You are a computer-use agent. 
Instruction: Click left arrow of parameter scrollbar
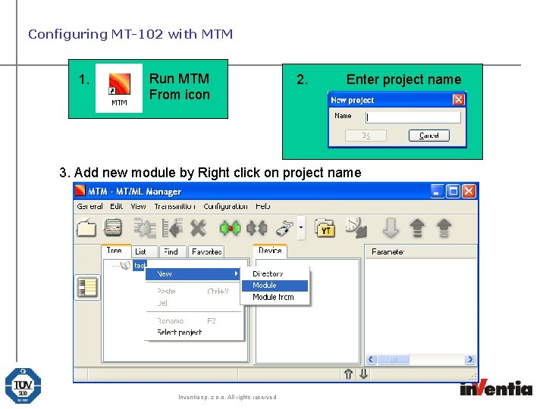coord(371,359)
